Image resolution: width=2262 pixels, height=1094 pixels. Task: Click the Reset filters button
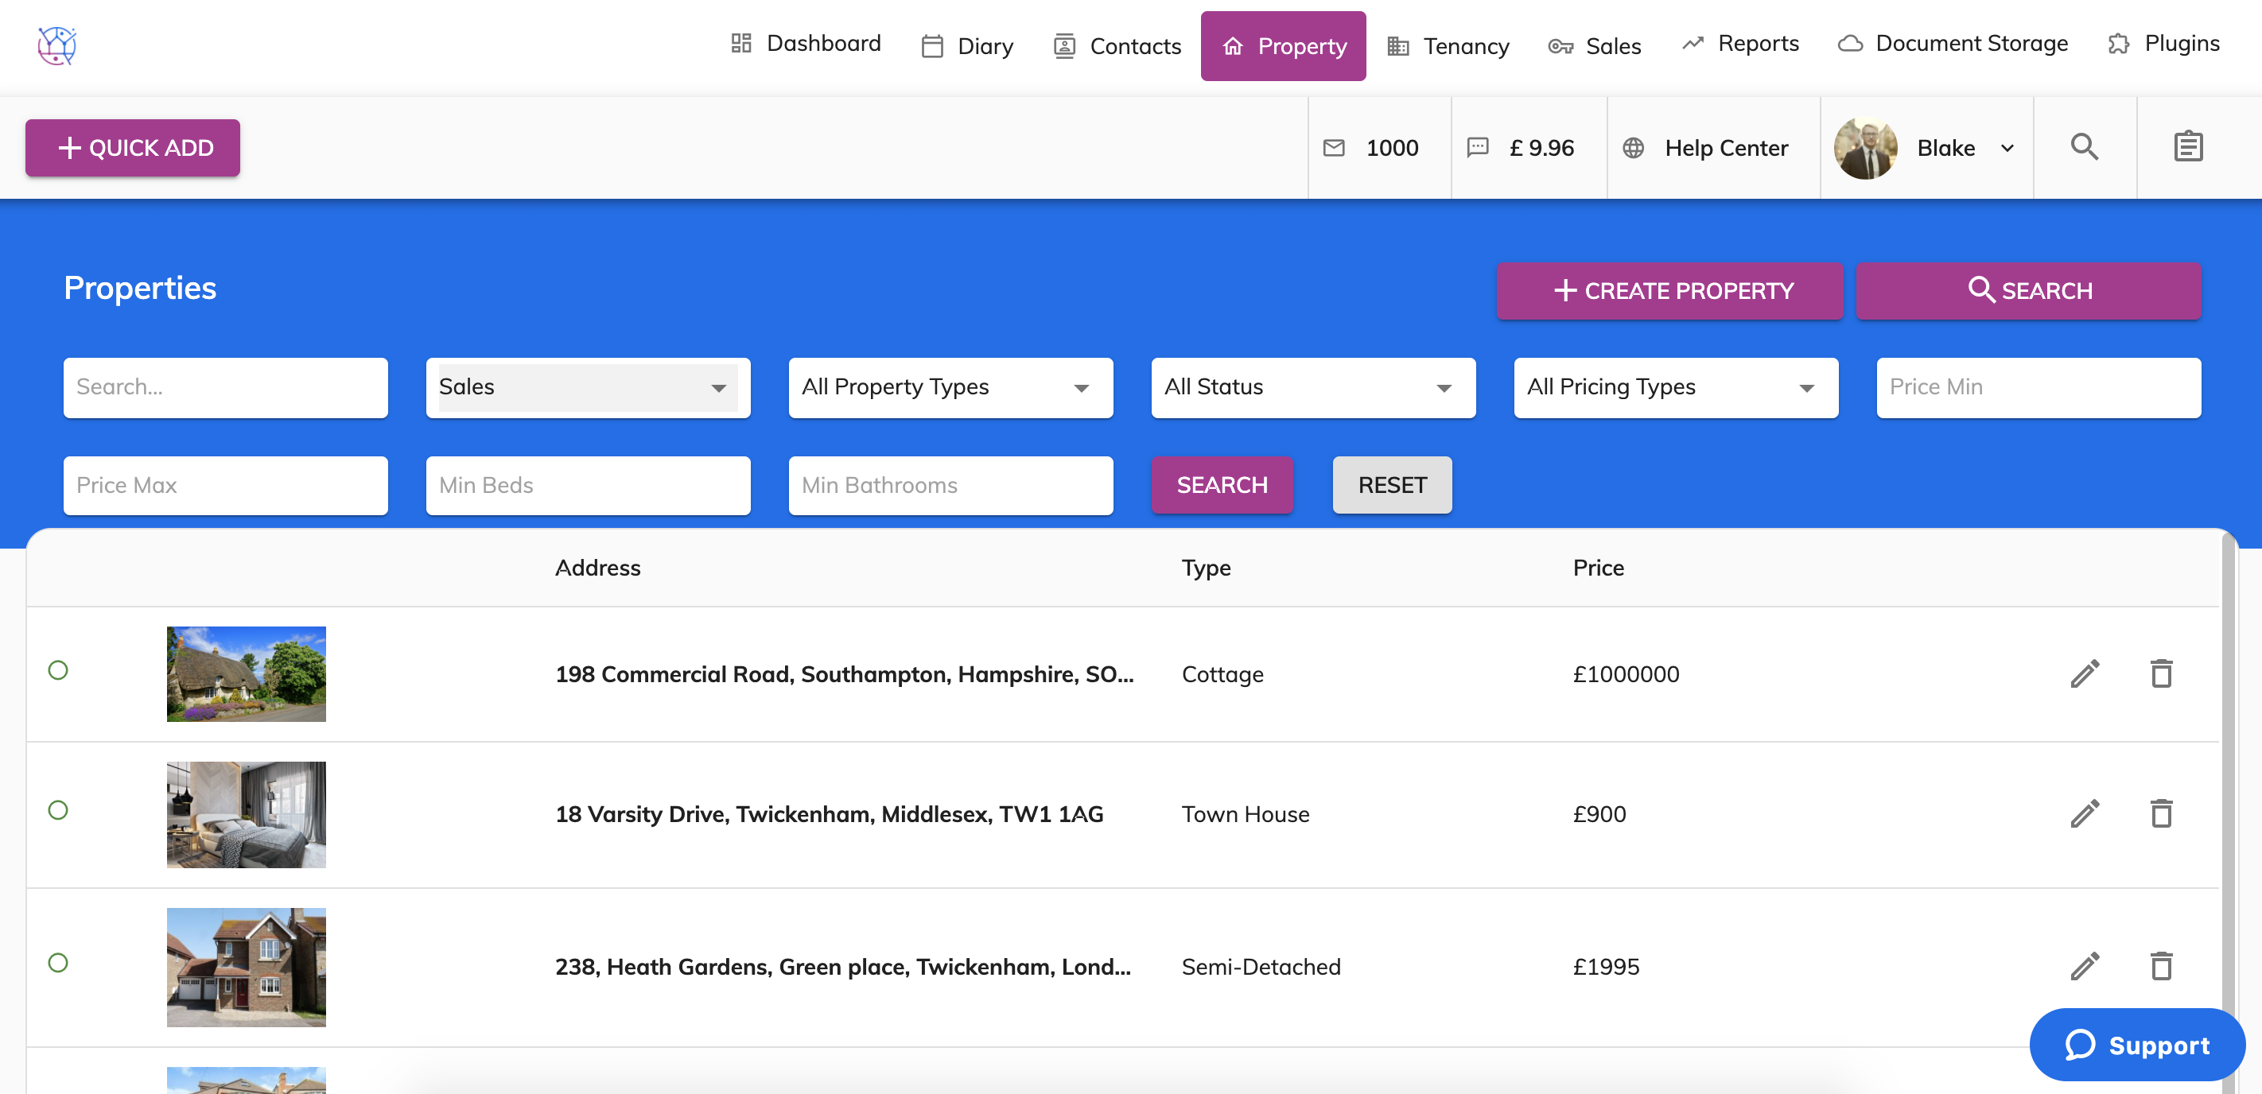[1392, 485]
